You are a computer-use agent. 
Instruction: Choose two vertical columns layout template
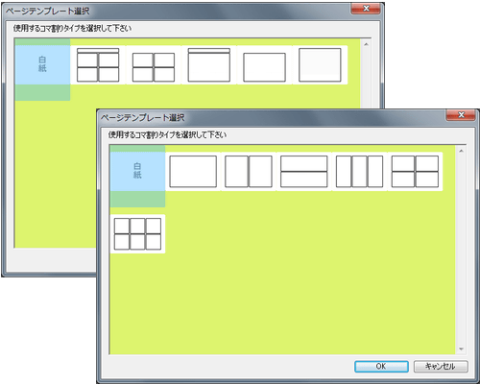(x=249, y=171)
